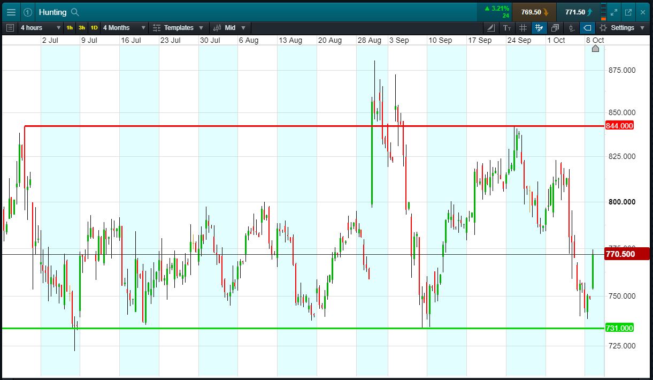This screenshot has height=380, width=653.
Task: Close the Hunting chart panel
Action: point(643,12)
